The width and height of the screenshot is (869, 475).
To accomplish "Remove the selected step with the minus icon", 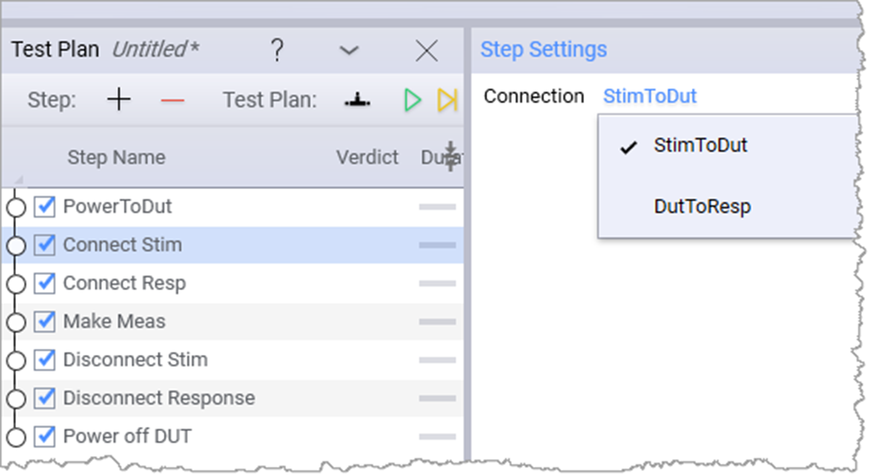I will (172, 101).
